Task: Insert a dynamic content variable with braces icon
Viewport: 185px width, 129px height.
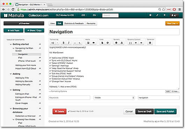Action: 130,43
